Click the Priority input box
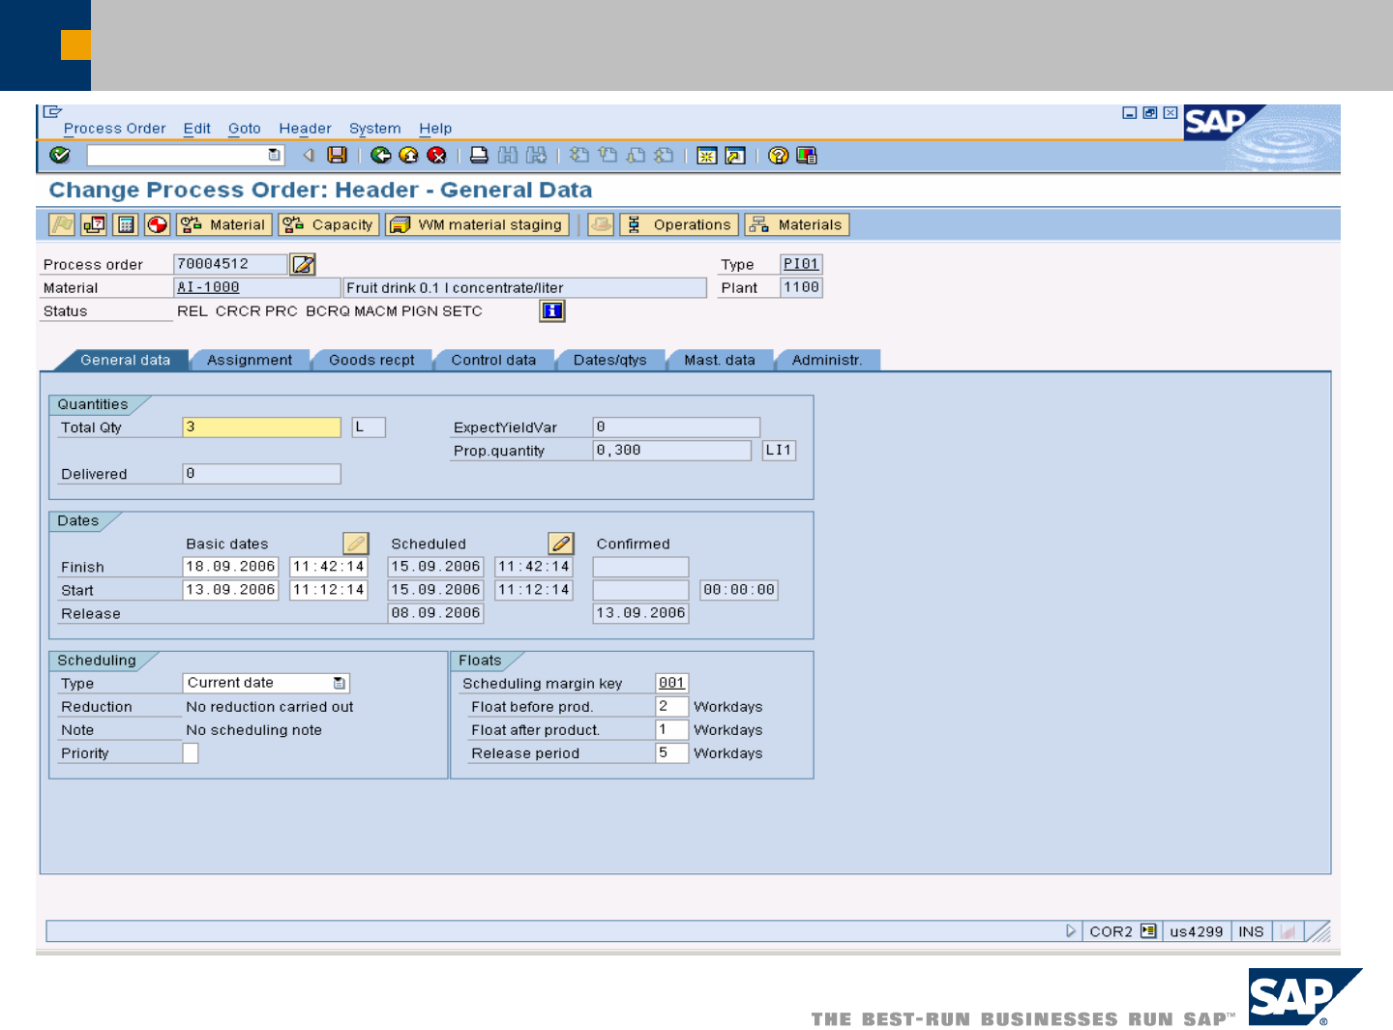 coord(191,752)
